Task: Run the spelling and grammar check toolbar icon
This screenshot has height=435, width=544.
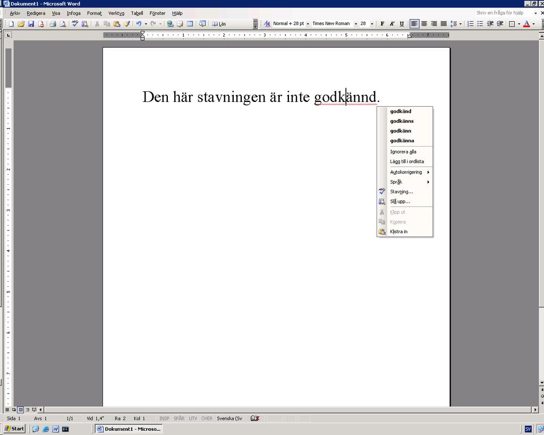Action: click(x=75, y=24)
